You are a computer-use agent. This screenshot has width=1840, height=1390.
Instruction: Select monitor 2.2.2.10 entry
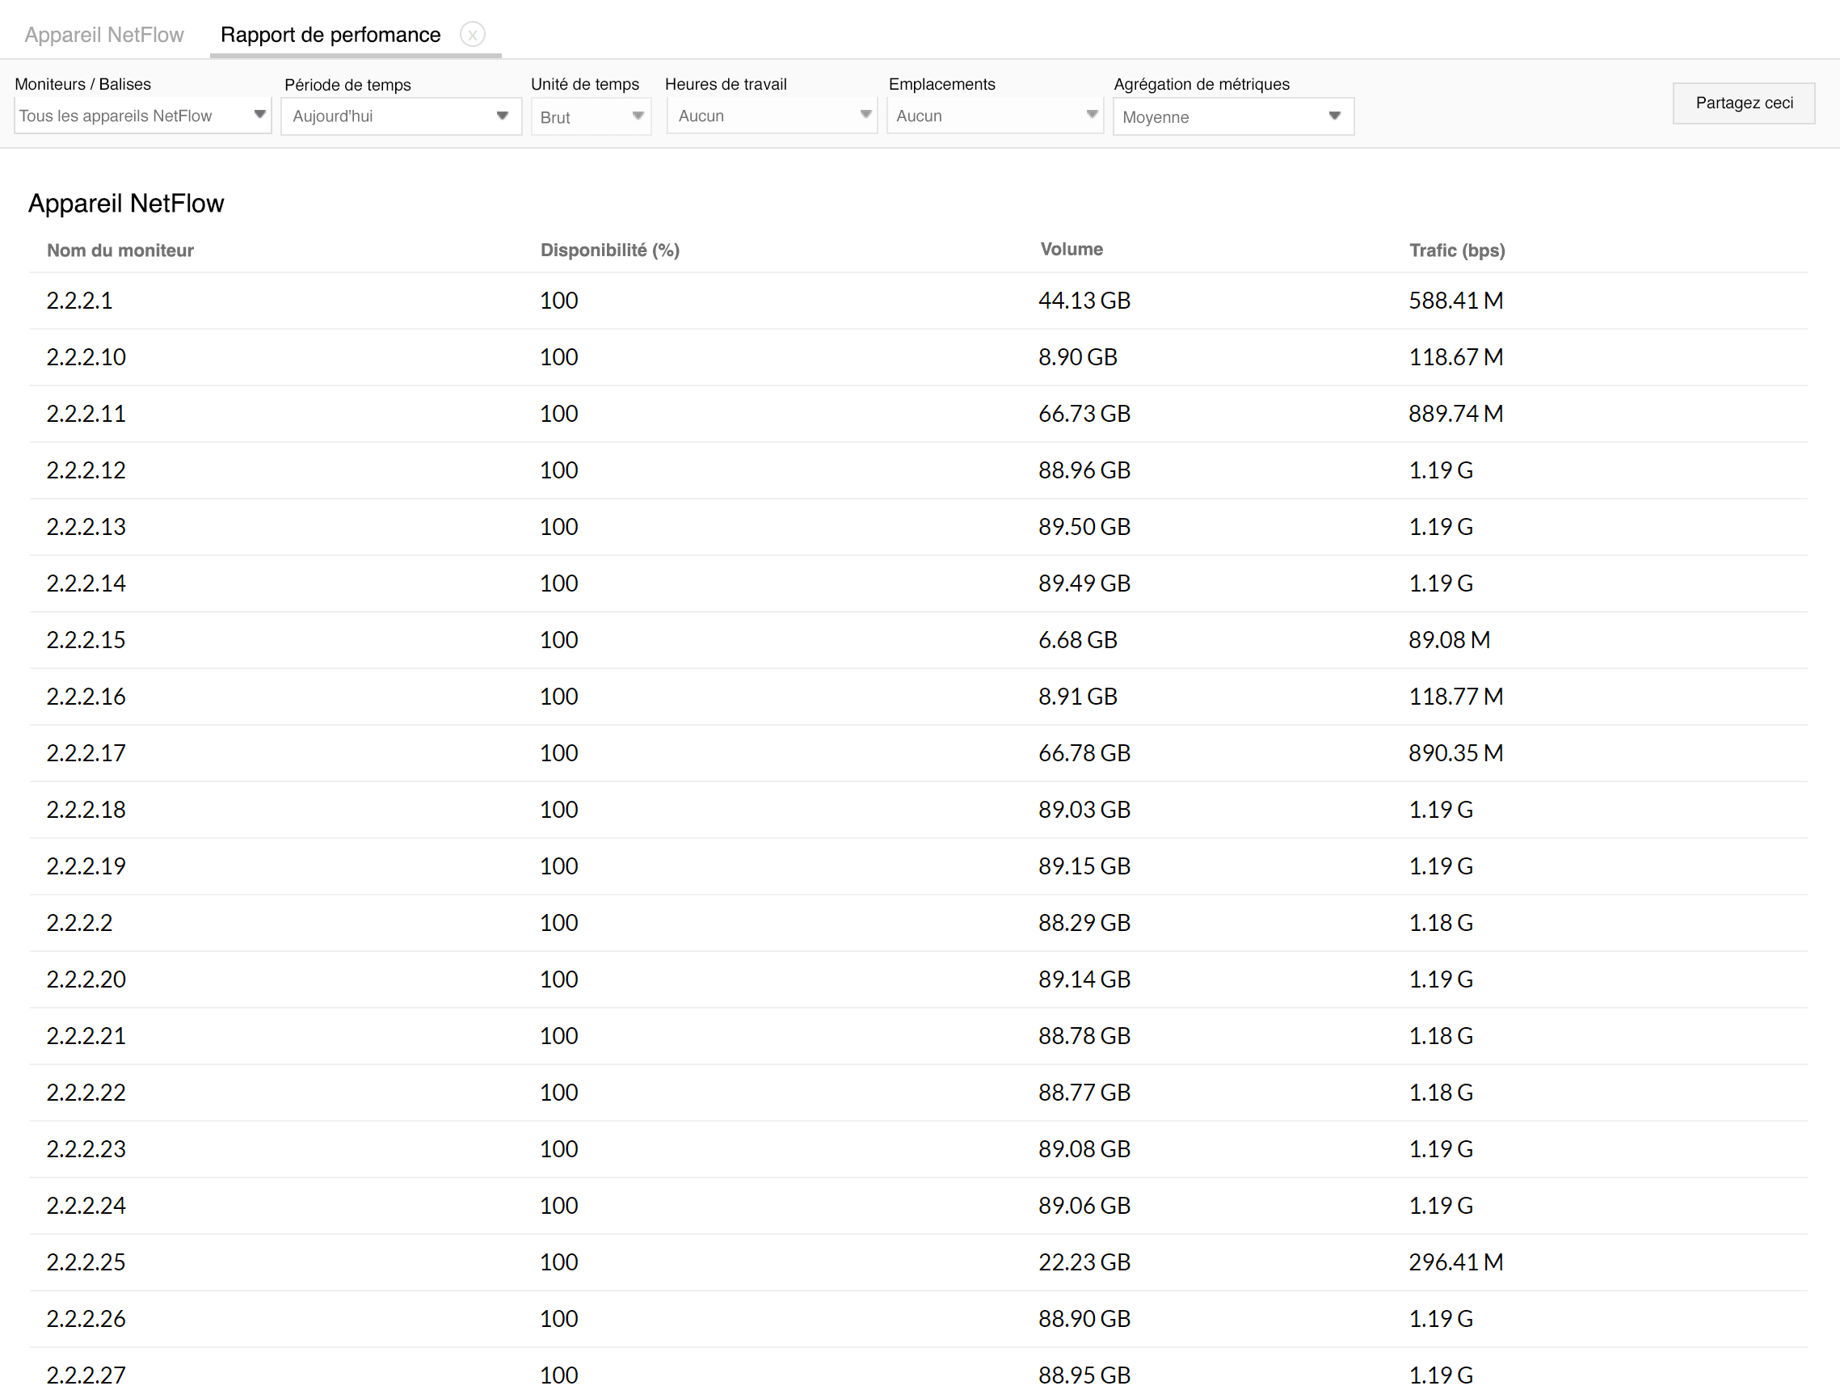[86, 357]
